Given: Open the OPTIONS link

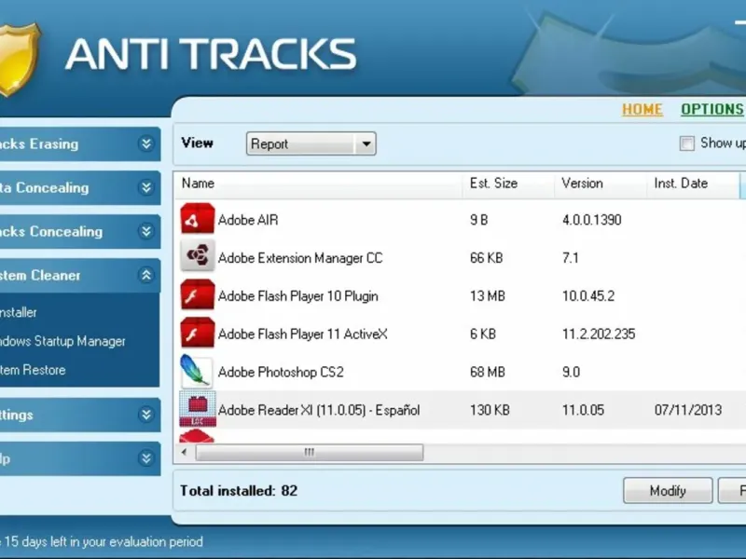Looking at the screenshot, I should [x=711, y=109].
